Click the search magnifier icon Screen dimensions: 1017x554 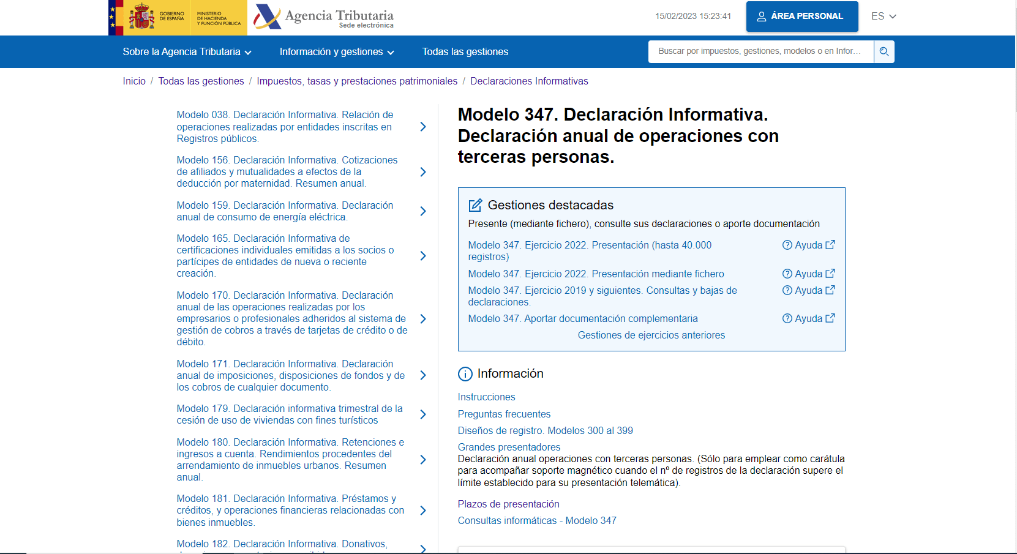pyautogui.click(x=884, y=51)
